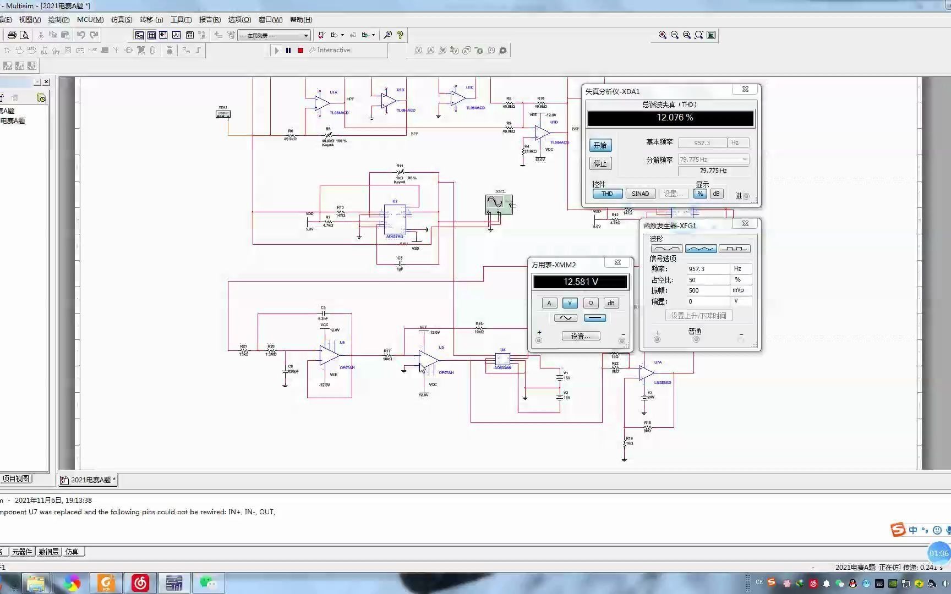This screenshot has height=594, width=951.
Task: Click the XDA1 distortion analyzer symbol on the schematic
Action: [223, 114]
